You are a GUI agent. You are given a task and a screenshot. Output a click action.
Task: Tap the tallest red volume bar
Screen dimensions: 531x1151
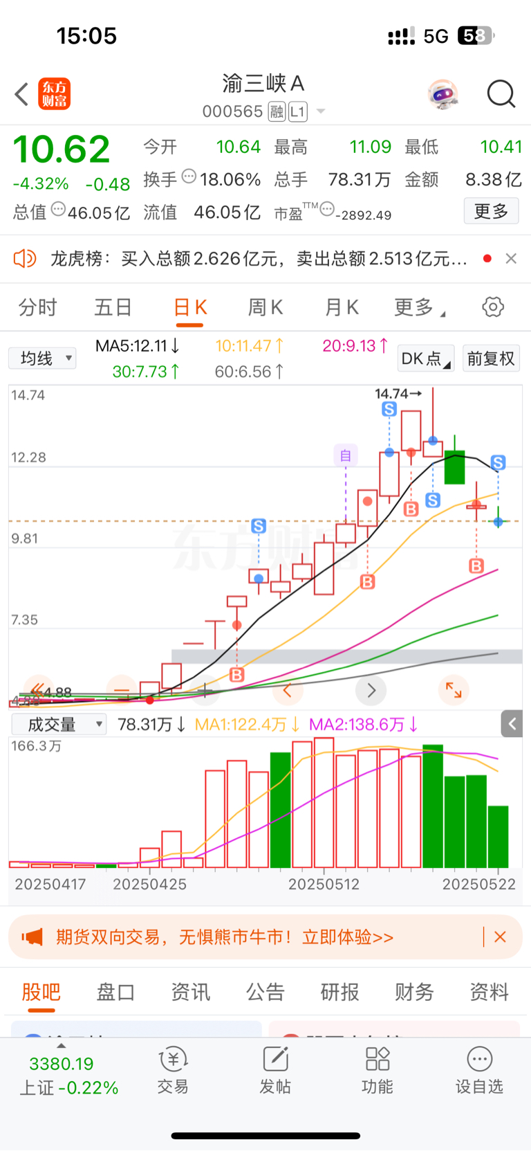324,803
